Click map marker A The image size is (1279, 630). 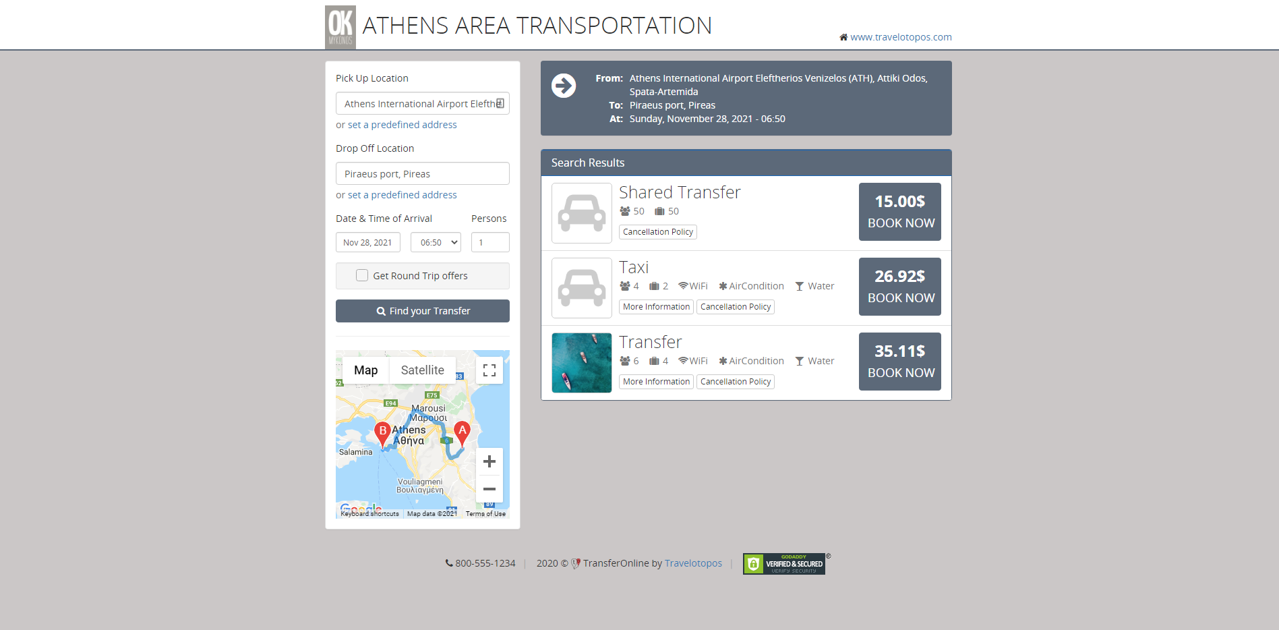[462, 432]
